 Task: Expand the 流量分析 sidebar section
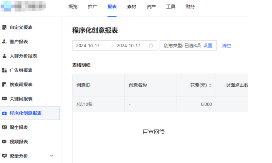click(52, 156)
